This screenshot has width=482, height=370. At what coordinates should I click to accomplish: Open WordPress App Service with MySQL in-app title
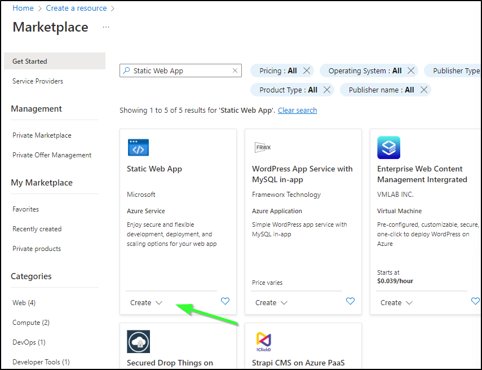[x=302, y=174]
